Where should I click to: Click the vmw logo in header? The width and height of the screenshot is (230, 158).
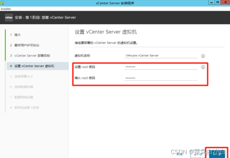click(x=9, y=18)
